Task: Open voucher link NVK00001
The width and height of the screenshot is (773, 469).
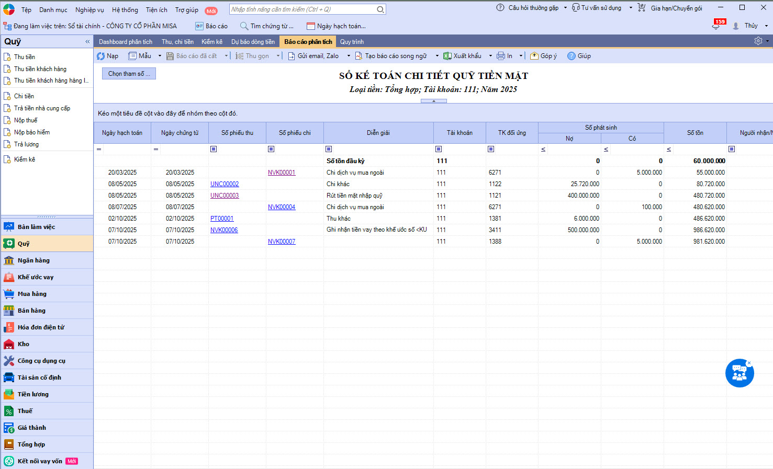Action: (282, 173)
